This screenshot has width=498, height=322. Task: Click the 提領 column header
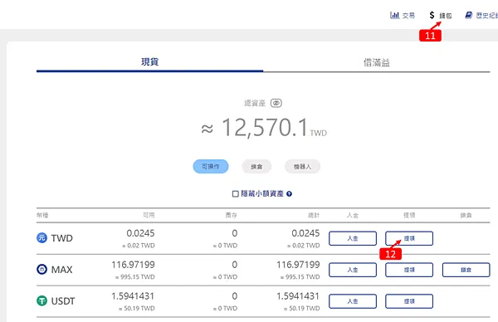(409, 215)
